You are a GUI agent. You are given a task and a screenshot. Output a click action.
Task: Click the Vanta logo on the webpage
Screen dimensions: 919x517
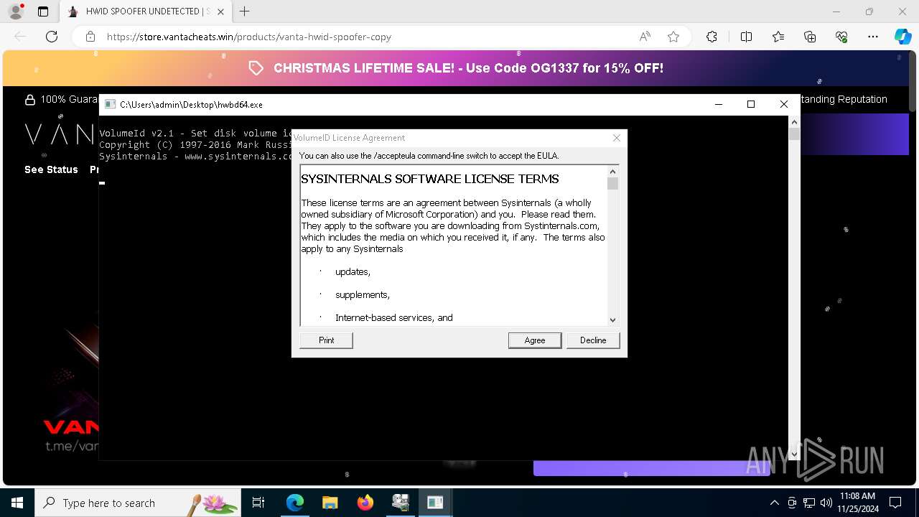60,134
